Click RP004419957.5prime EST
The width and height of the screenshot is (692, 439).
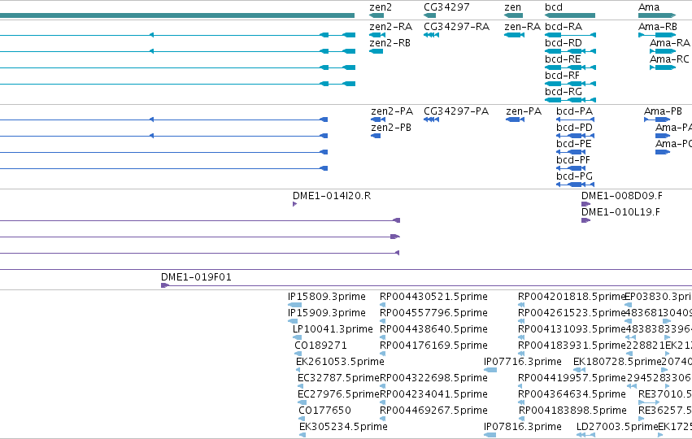pos(521,386)
